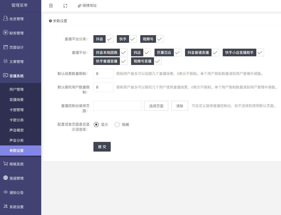Expand 系统设置 tools menu
This screenshot has width=281, height=215.
click(x=6, y=207)
